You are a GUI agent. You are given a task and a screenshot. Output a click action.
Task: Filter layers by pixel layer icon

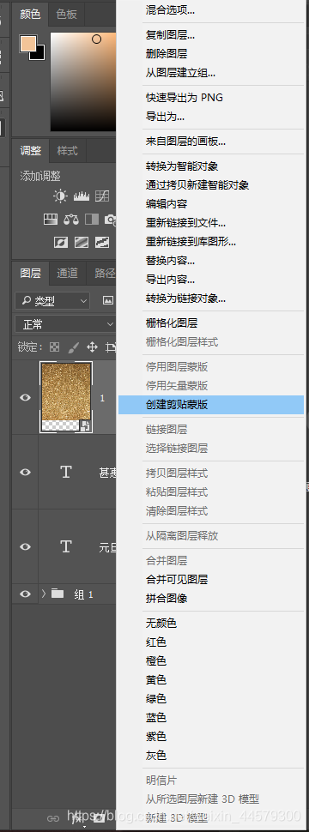(108, 300)
